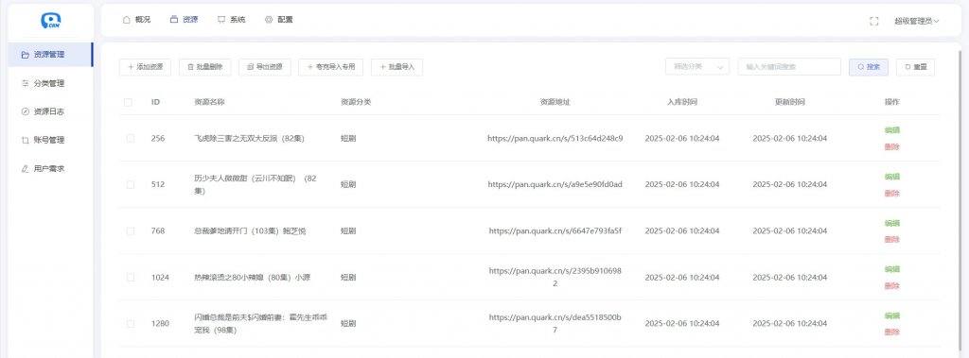Switch to the 系统 top tab
Viewport: 969px width, 358px height.
(232, 20)
